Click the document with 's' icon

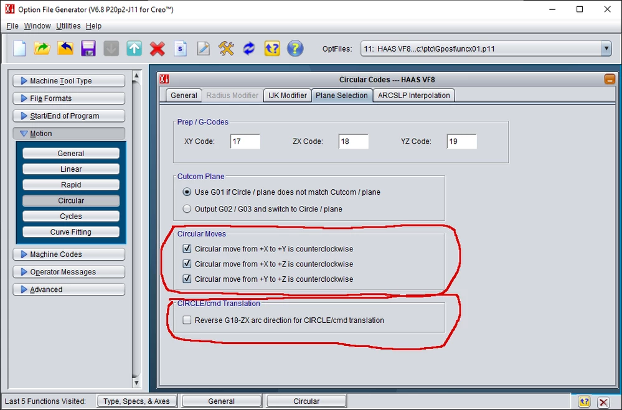[181, 49]
